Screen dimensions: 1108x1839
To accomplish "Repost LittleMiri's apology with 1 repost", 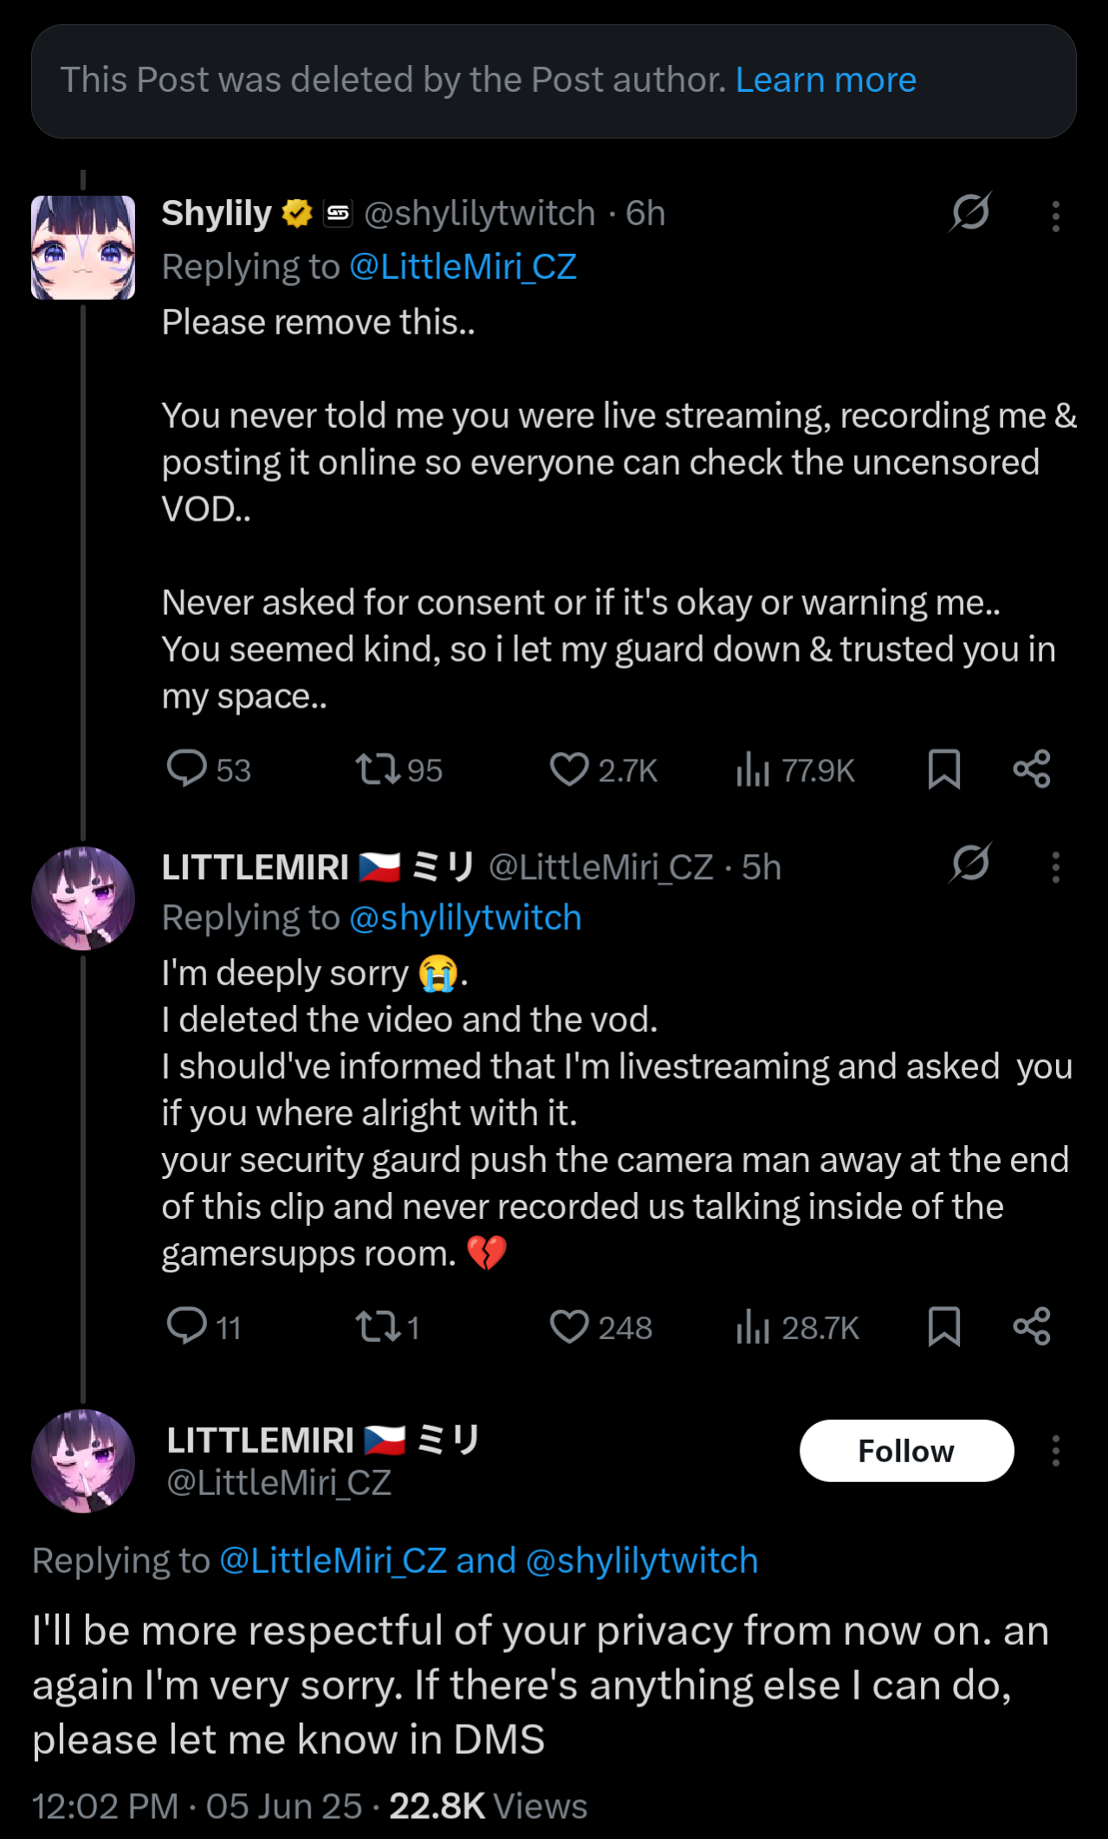I will pos(379,1326).
